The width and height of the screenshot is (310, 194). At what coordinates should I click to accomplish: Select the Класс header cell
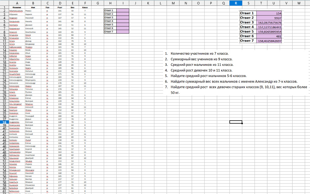pyautogui.click(x=85, y=7)
